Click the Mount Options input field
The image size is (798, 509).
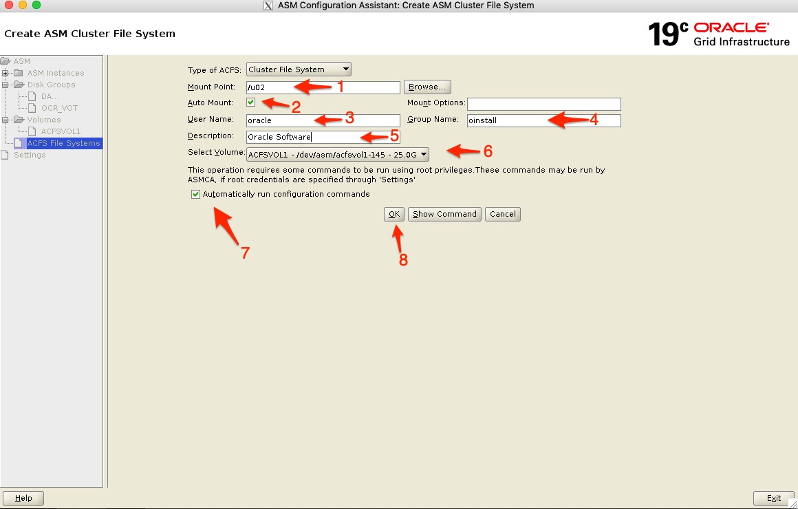[544, 104]
